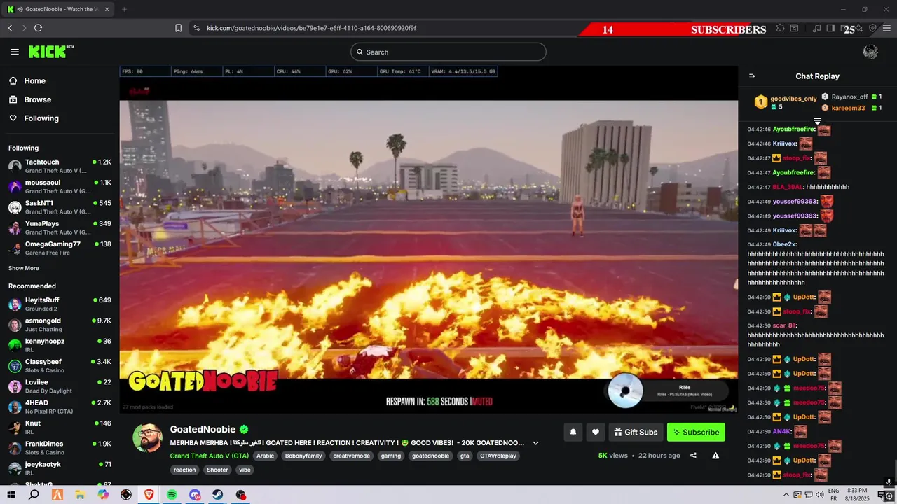Open Windows Start menu
The image size is (897, 504).
pos(11,495)
